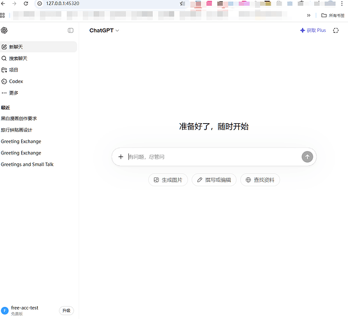
Task: Click the send arrow button
Action: click(307, 157)
